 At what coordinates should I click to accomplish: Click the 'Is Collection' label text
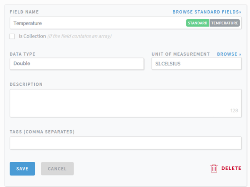(x=32, y=36)
